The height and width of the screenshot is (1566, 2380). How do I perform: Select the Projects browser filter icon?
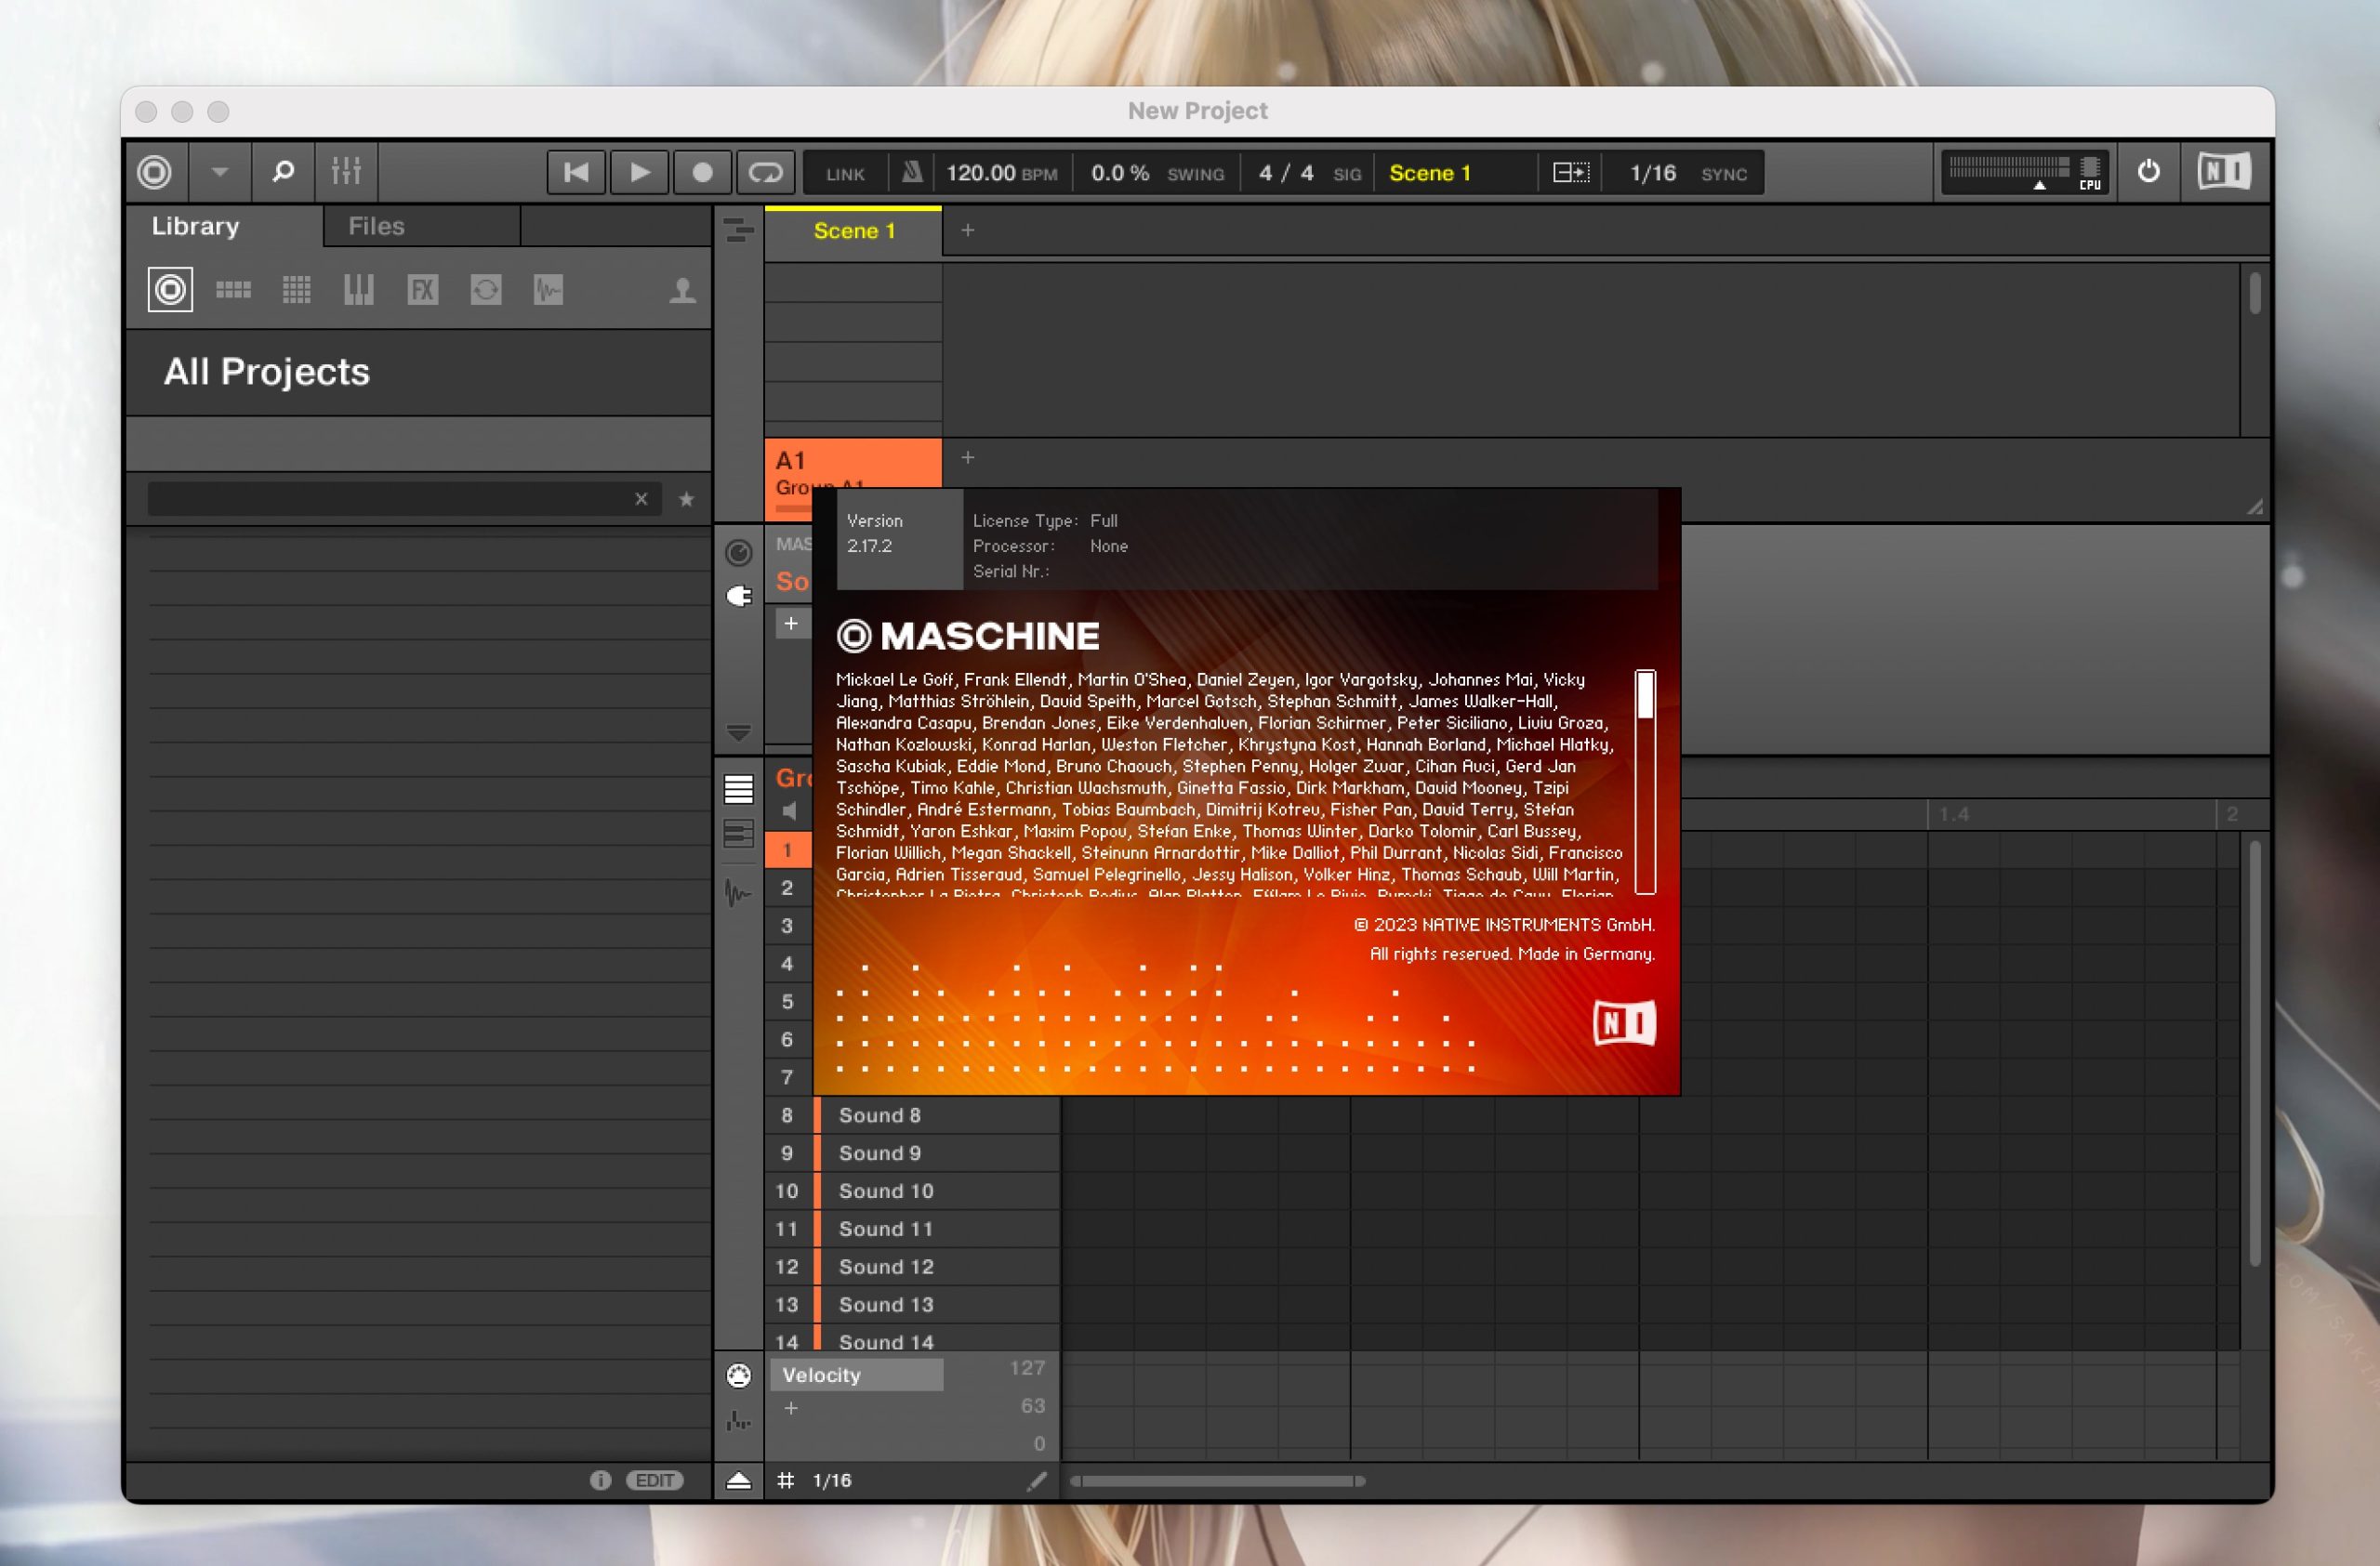click(x=170, y=291)
